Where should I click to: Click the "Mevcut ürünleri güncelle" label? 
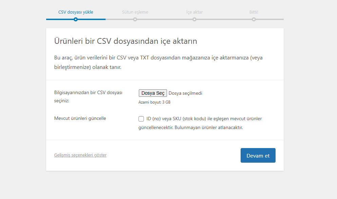[x=80, y=119]
